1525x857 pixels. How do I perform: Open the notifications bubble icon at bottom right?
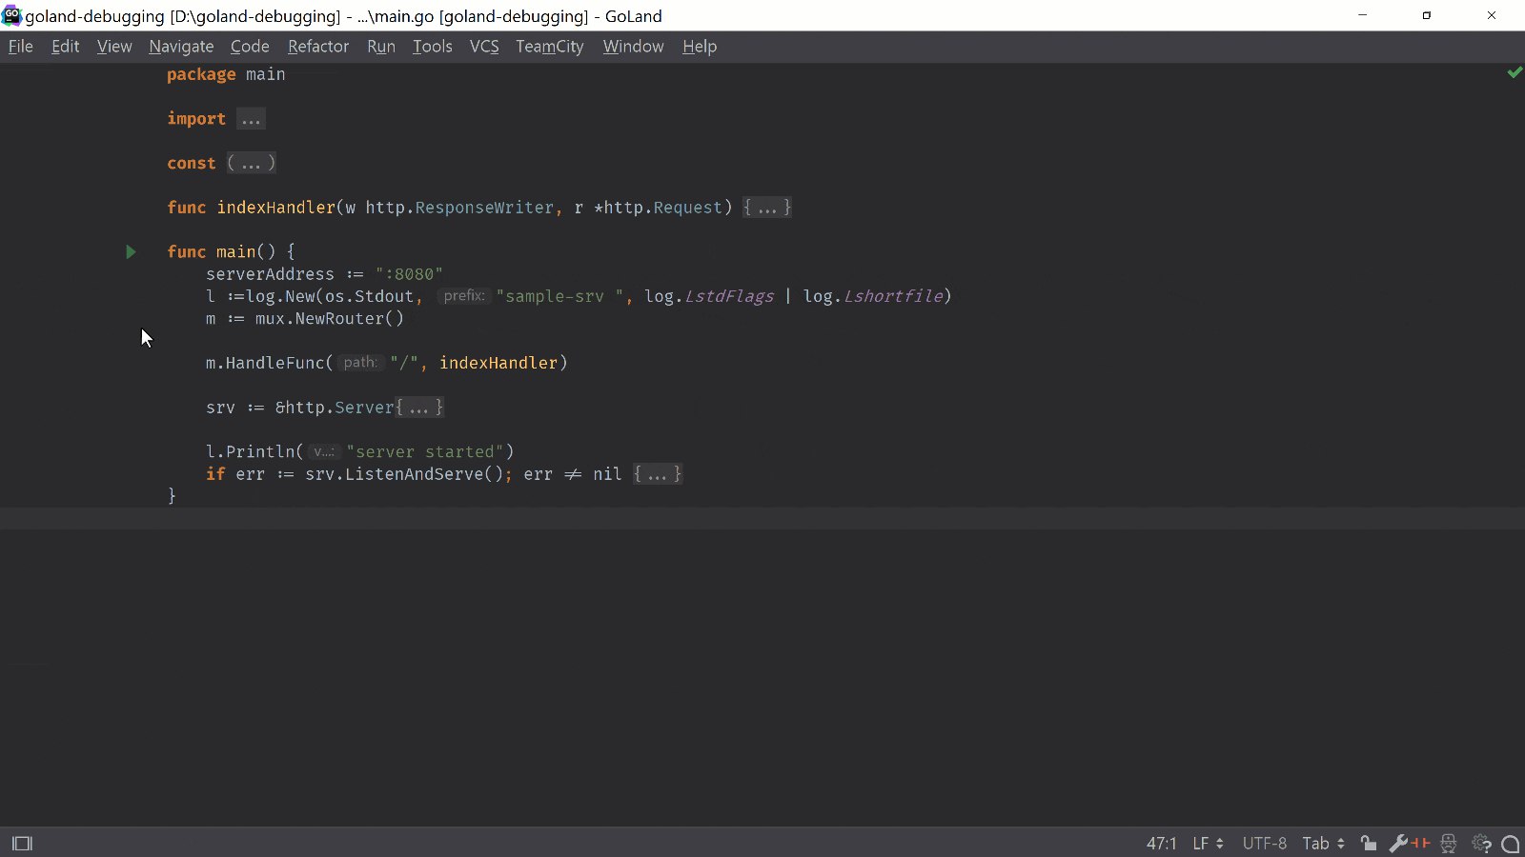(x=1511, y=844)
